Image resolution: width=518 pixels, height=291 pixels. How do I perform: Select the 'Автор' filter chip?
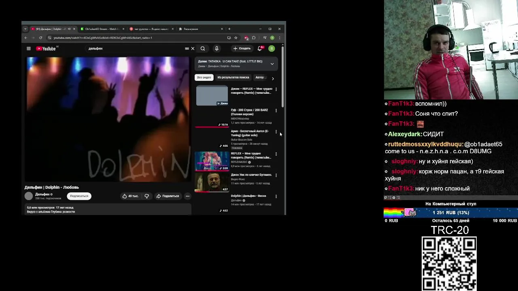pyautogui.click(x=260, y=77)
